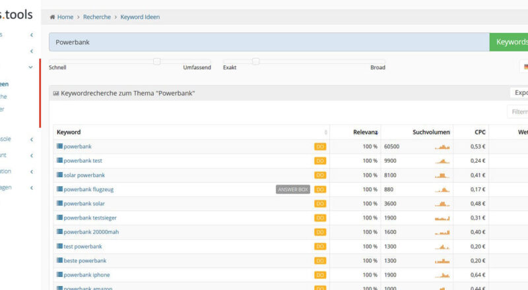The height and width of the screenshot is (290, 528).
Task: Open the 'beste powerbank' keyword link
Action: click(85, 261)
